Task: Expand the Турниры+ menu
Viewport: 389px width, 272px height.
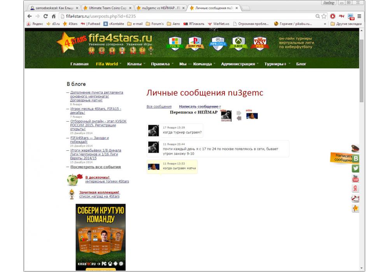Action: (277, 64)
